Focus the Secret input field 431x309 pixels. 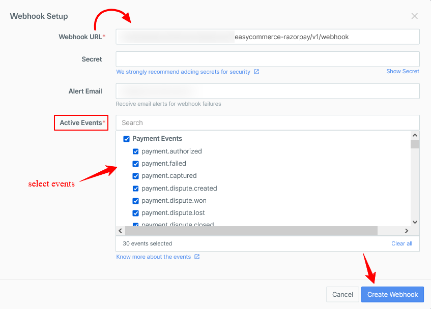(x=268, y=59)
